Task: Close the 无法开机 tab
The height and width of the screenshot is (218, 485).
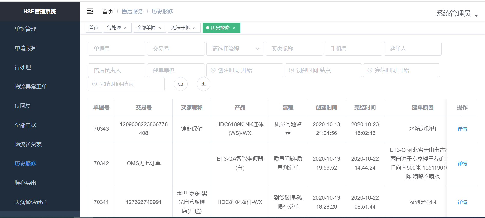Action: [194, 28]
